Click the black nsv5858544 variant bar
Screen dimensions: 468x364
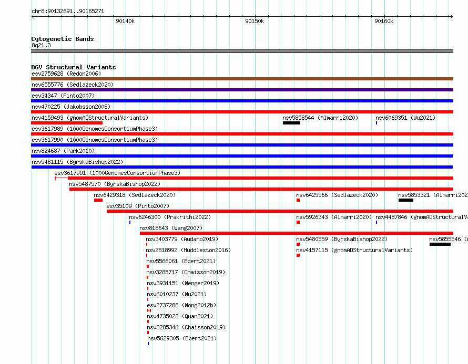tap(292, 123)
